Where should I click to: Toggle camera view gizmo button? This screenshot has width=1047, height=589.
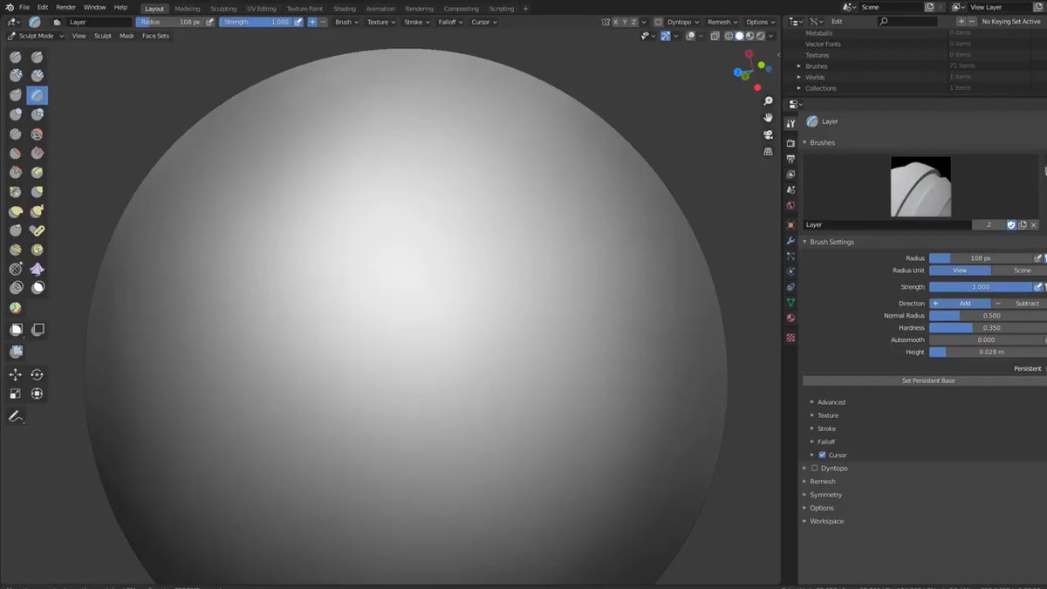(x=768, y=134)
